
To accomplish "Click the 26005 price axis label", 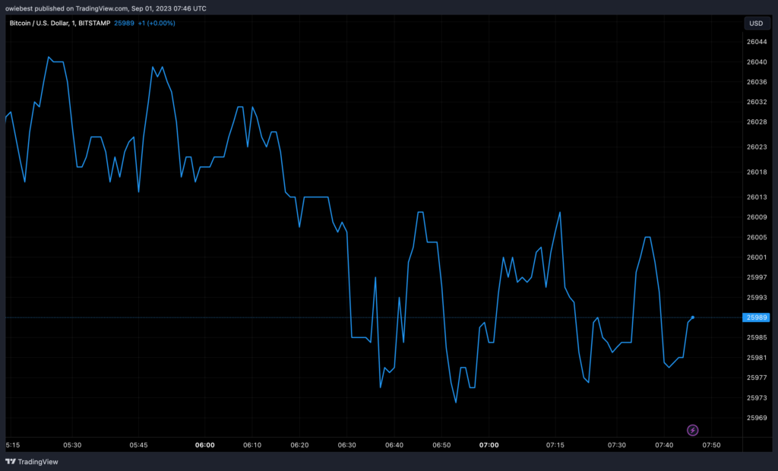I will [x=757, y=237].
